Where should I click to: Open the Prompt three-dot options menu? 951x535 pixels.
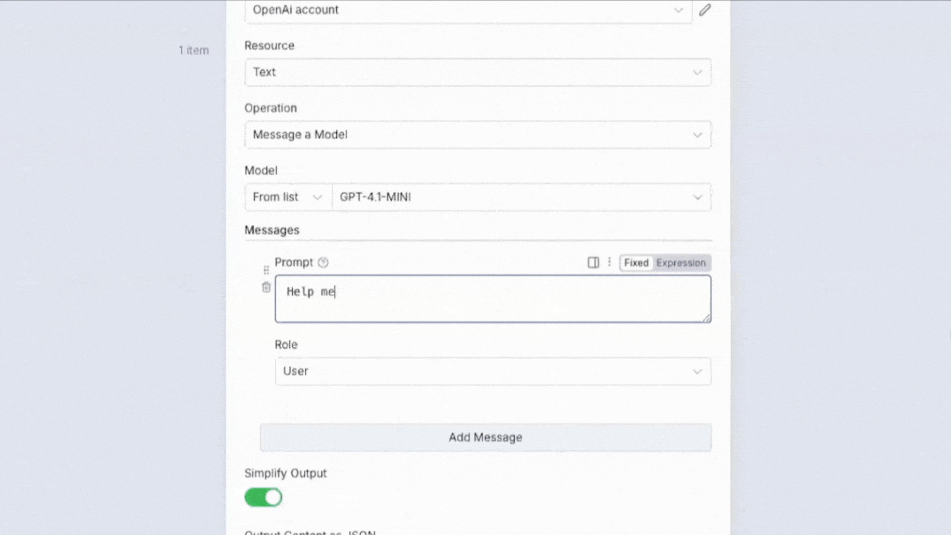coord(609,262)
